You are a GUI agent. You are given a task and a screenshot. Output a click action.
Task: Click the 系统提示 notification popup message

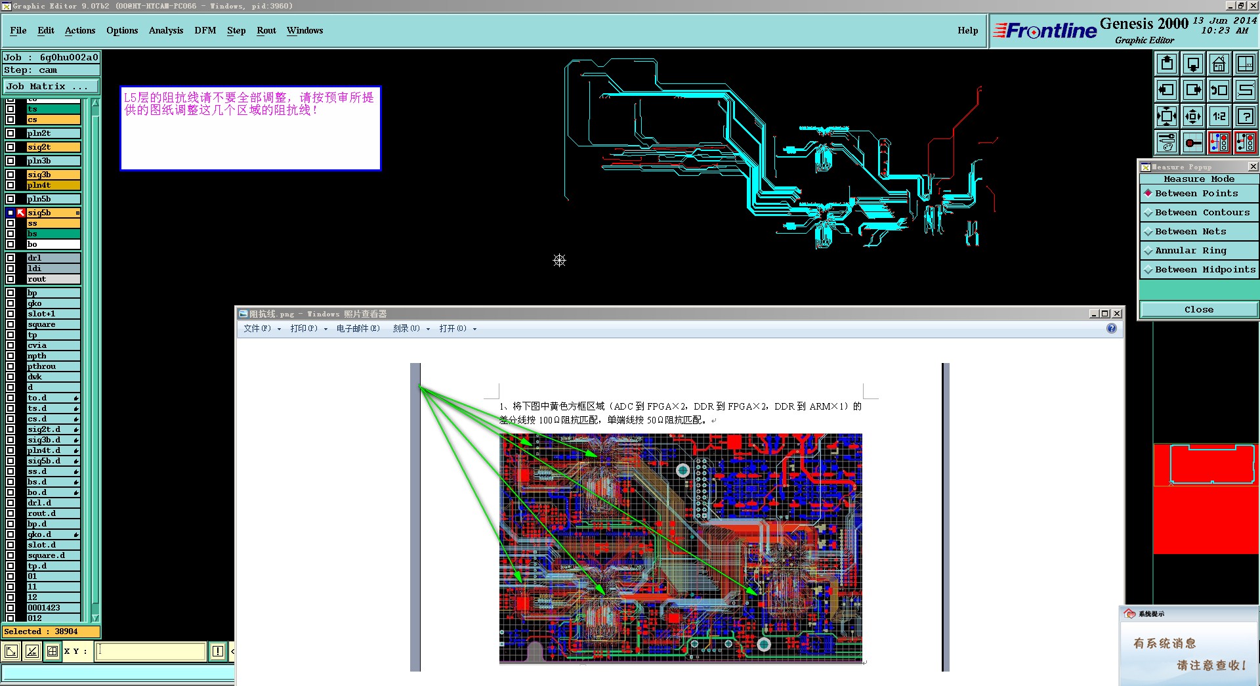1189,654
